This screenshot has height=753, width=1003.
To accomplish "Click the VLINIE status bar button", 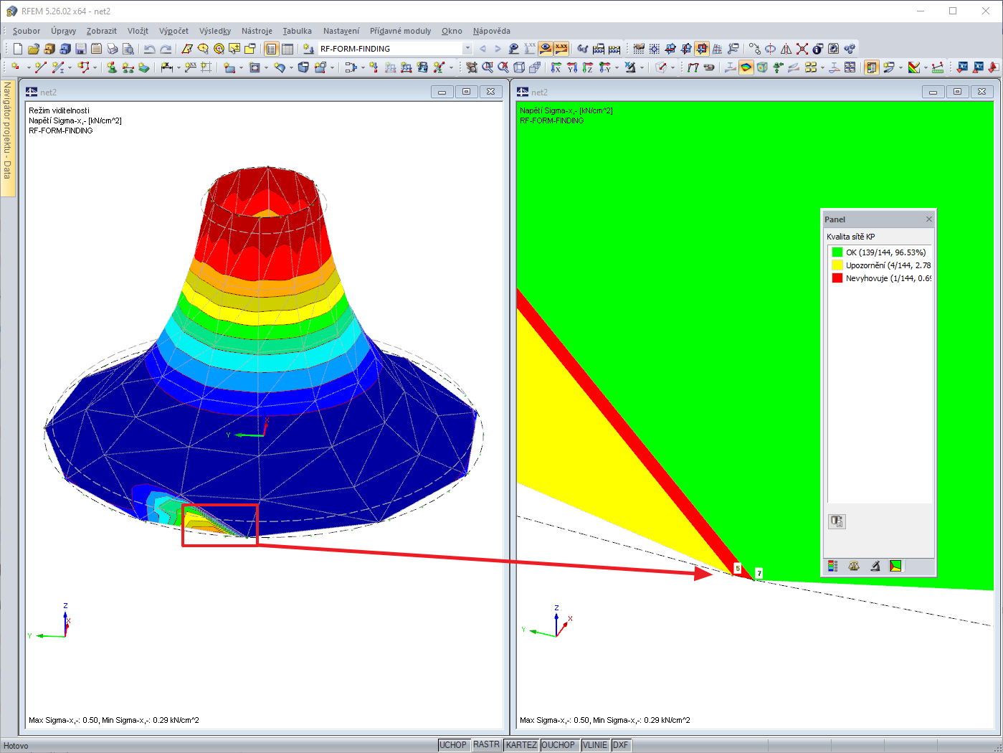I will tap(595, 745).
